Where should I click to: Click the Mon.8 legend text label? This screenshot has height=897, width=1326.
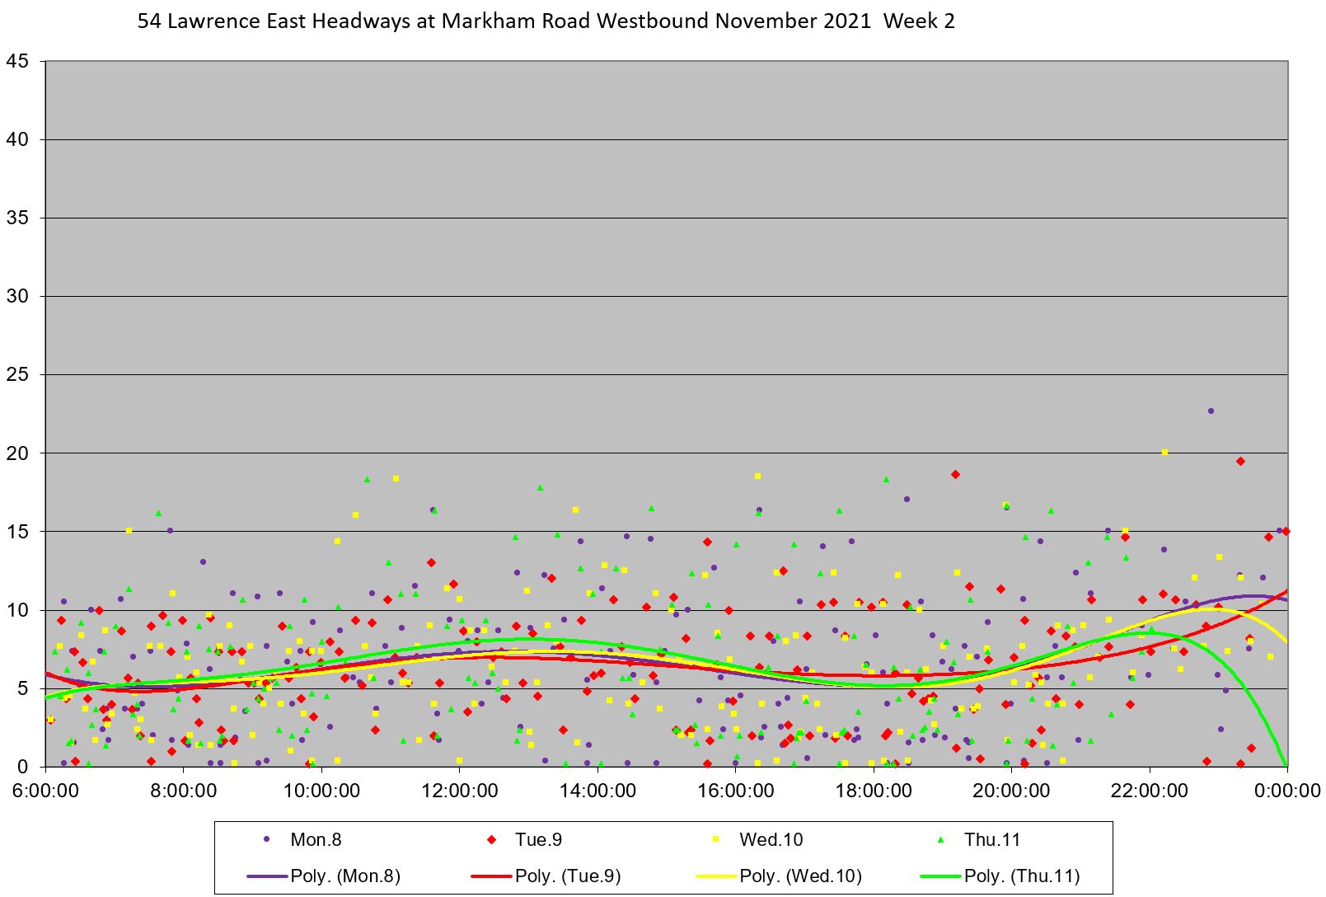316,839
